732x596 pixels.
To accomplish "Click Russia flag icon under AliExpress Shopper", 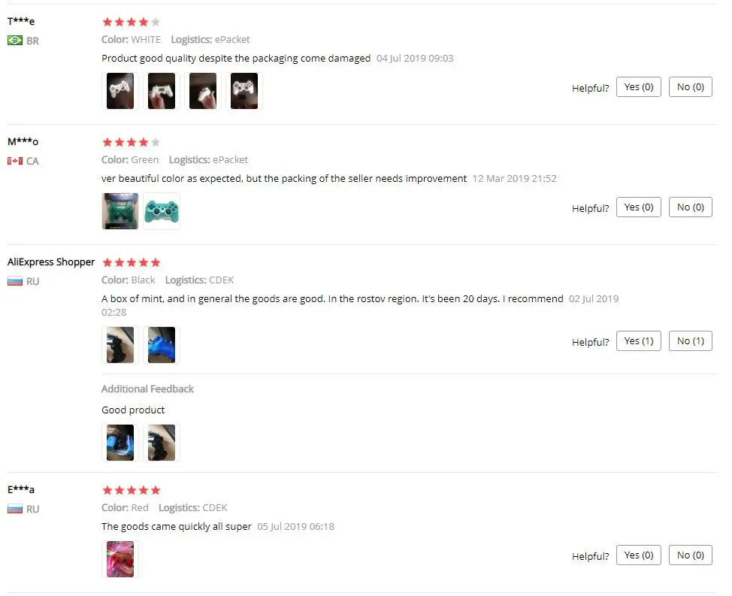I will [15, 281].
